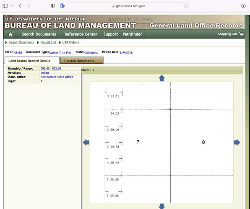The height and width of the screenshot is (209, 250).
Task: Click township range value 003.0S - 002.0E
Action: point(51,68)
